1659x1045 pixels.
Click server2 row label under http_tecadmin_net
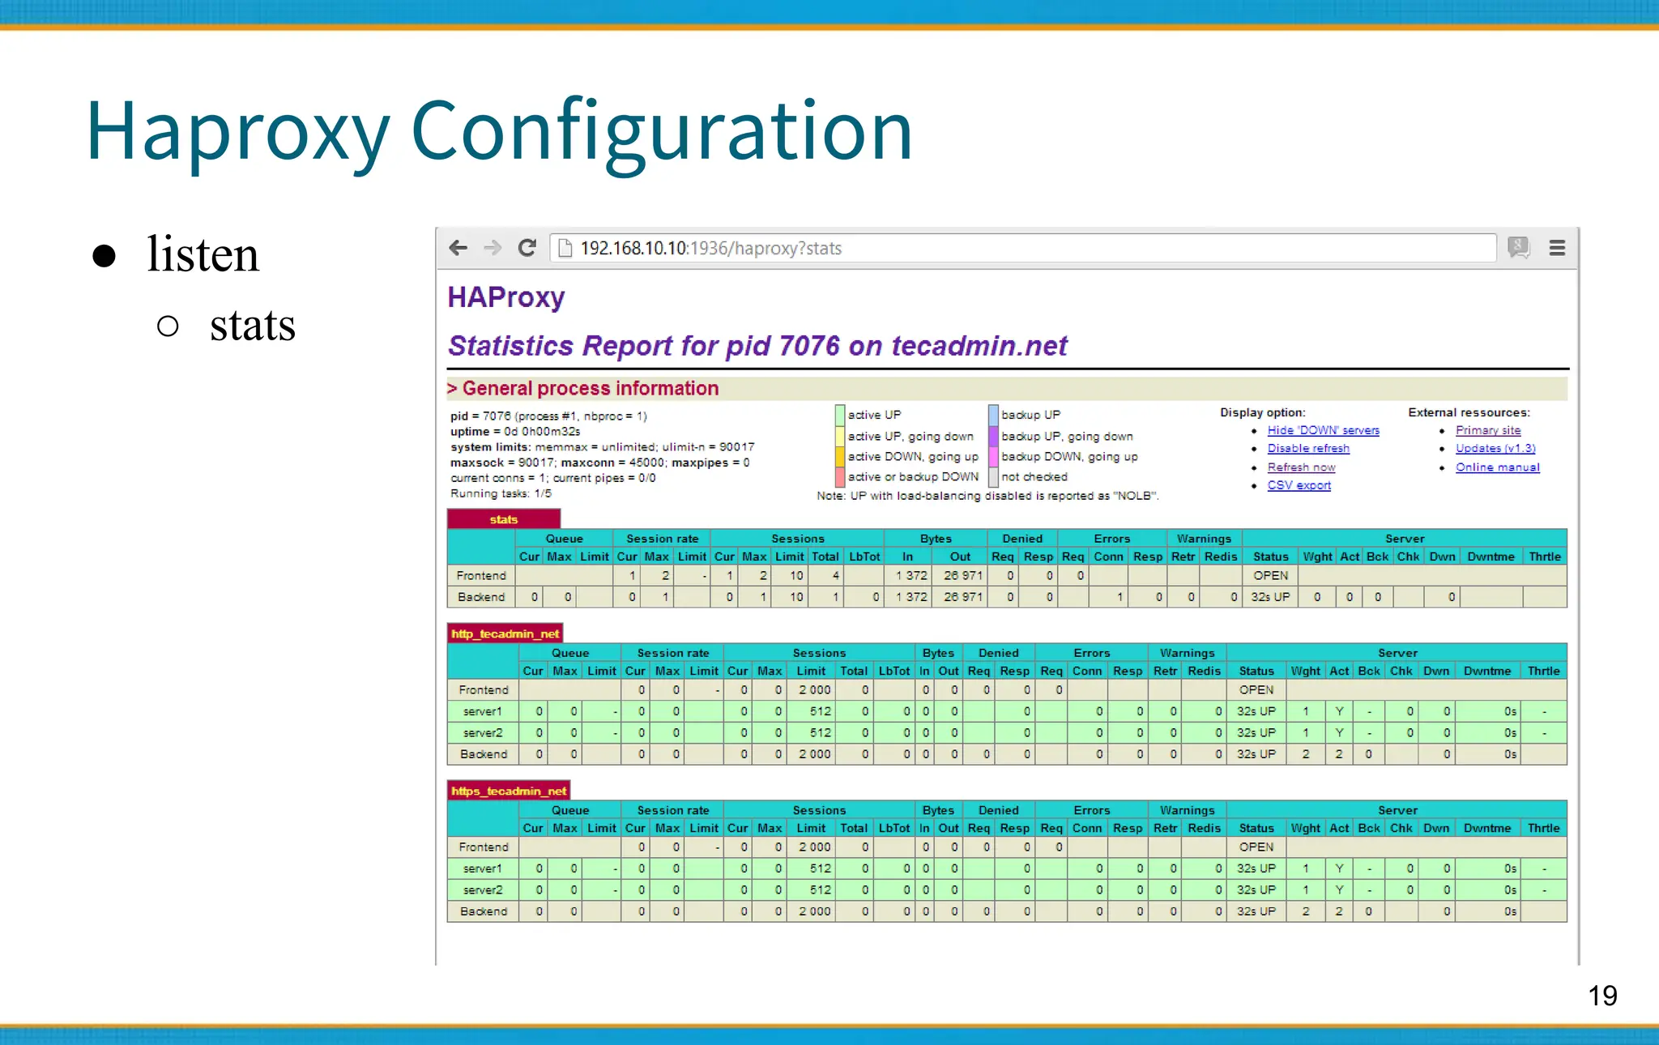tap(483, 732)
